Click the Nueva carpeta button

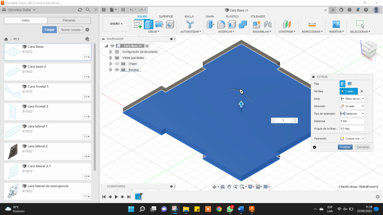tap(70, 30)
